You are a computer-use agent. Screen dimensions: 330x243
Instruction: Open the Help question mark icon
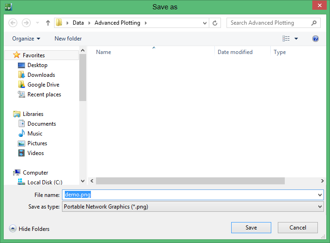[x=316, y=39]
